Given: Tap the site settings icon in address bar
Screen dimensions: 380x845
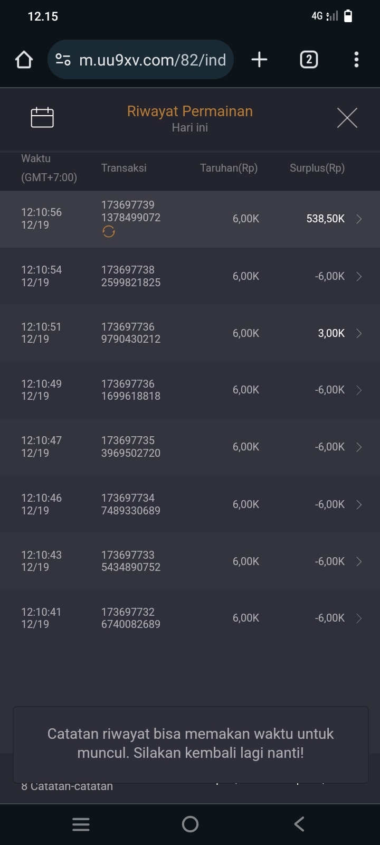Looking at the screenshot, I should 63,60.
